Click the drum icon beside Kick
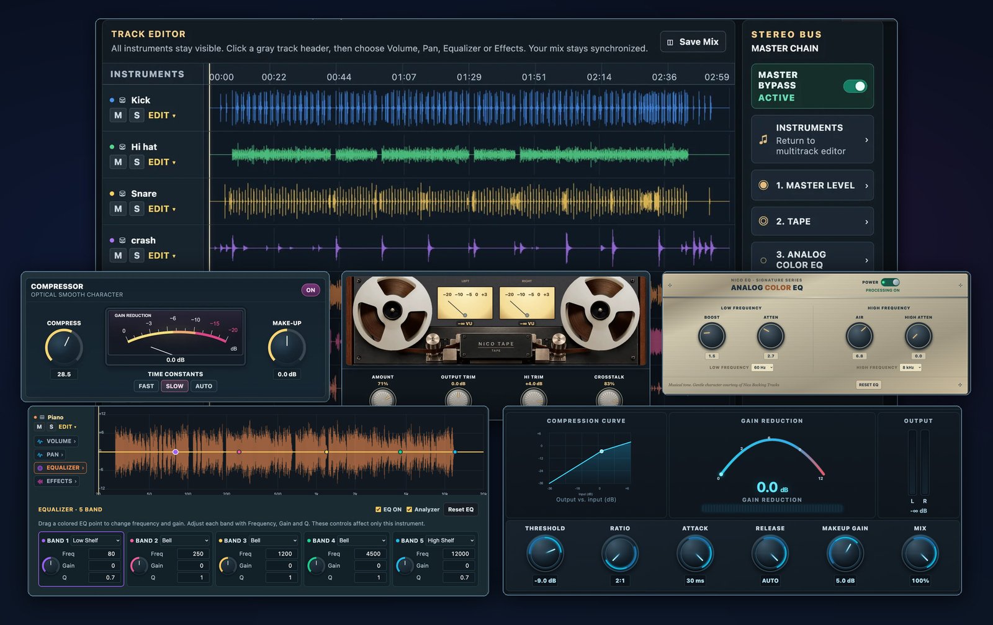Screen dimensions: 993x625 122,100
